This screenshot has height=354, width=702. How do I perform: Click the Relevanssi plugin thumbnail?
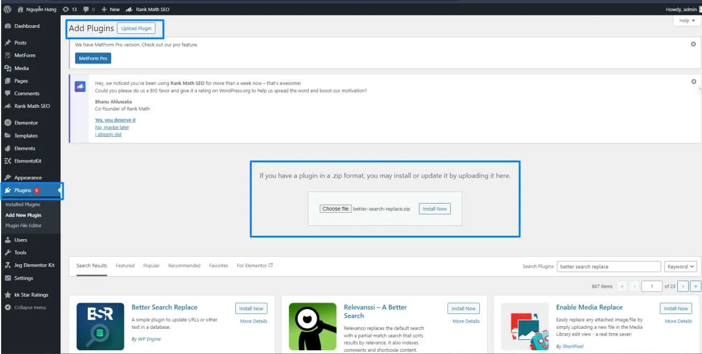coord(313,327)
